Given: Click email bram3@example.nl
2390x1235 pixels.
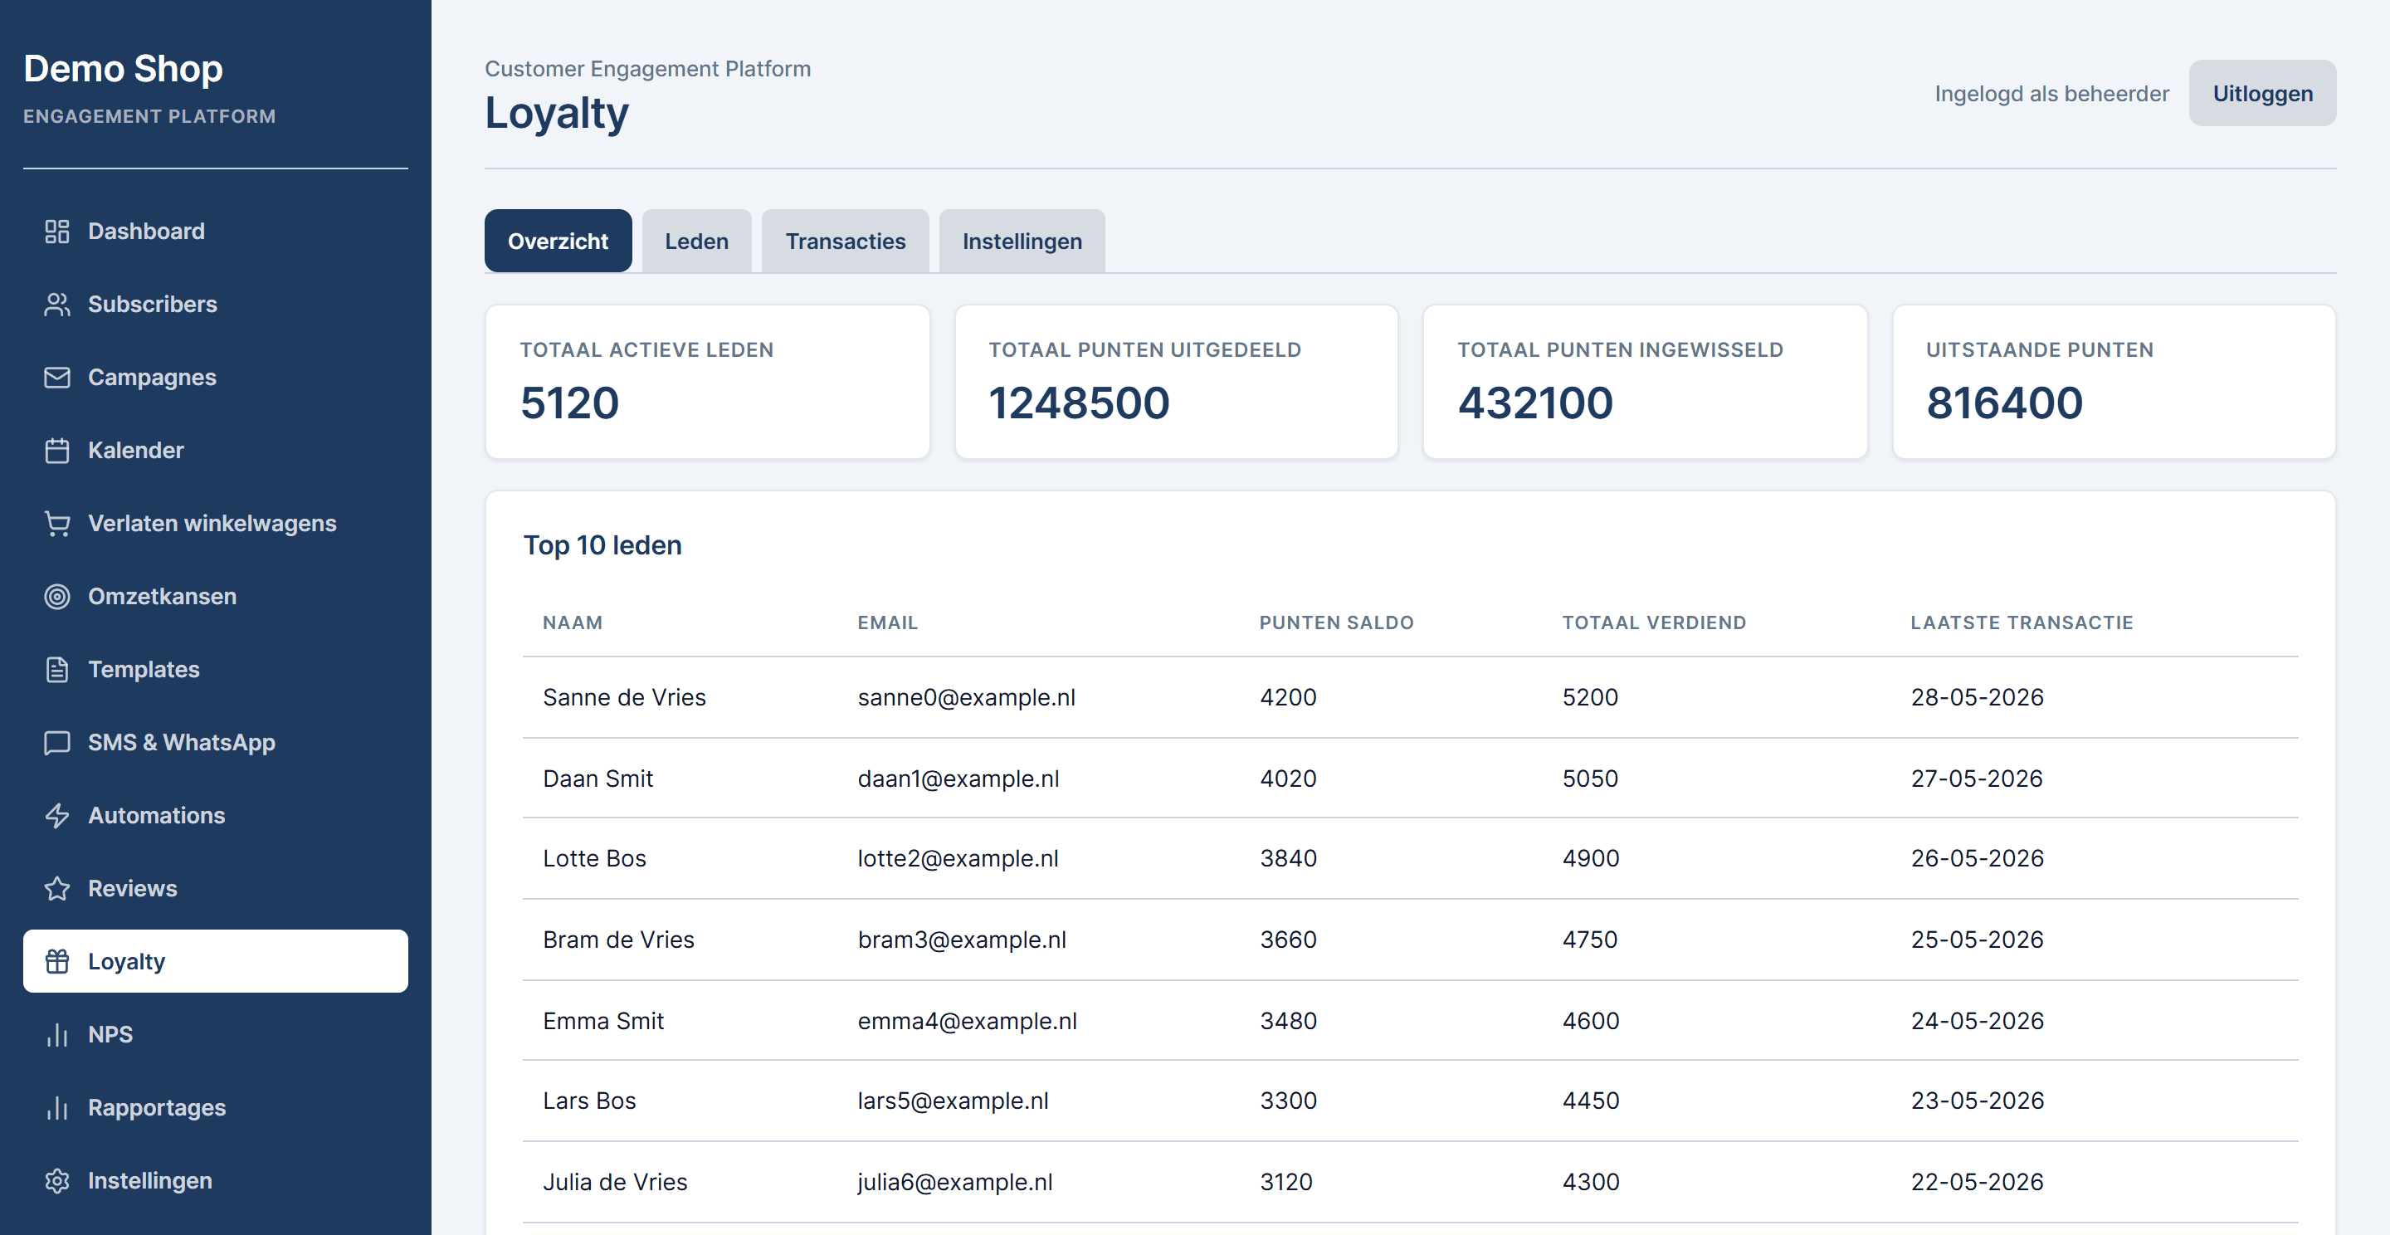Looking at the screenshot, I should [x=962, y=940].
